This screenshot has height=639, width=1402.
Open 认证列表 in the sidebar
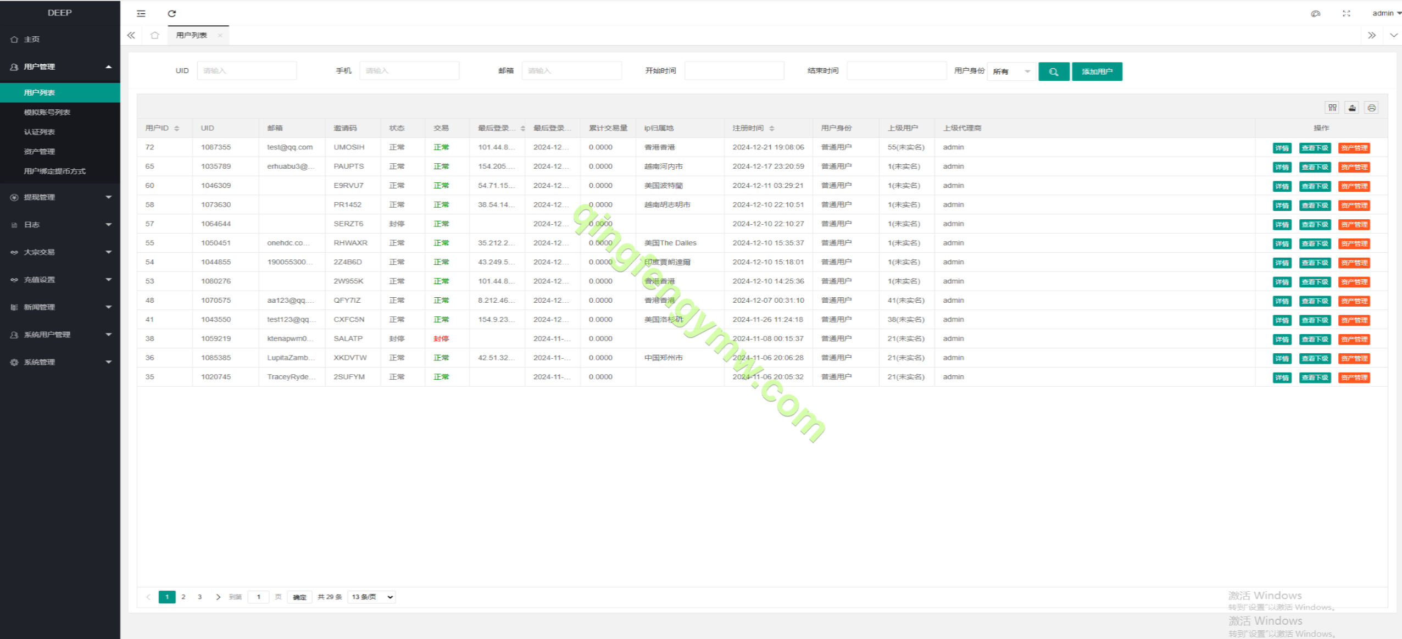pos(40,132)
